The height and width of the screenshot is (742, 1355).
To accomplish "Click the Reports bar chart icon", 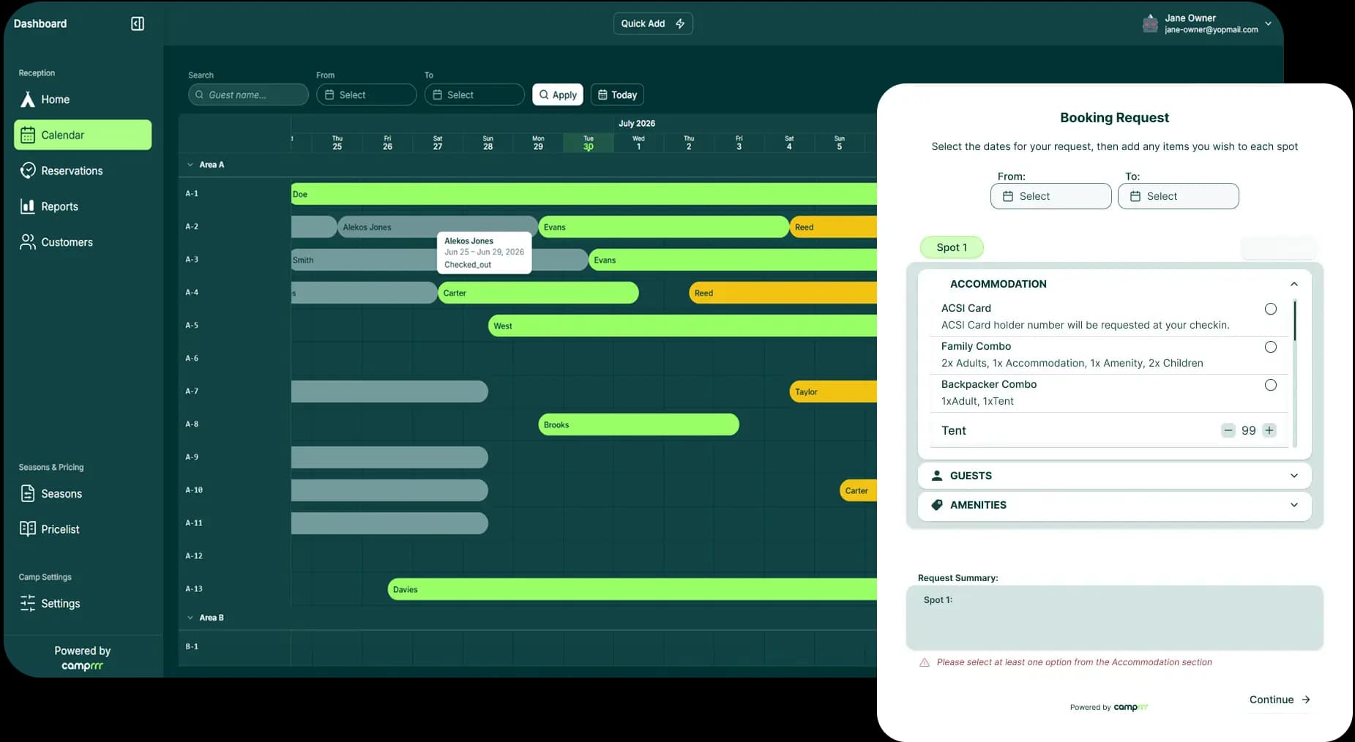I will (x=28, y=206).
